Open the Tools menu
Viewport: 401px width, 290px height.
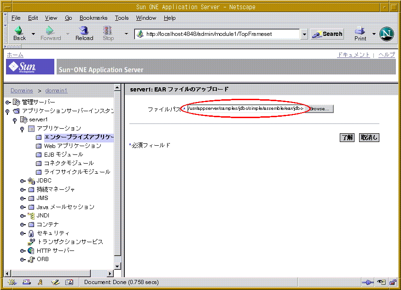(122, 18)
